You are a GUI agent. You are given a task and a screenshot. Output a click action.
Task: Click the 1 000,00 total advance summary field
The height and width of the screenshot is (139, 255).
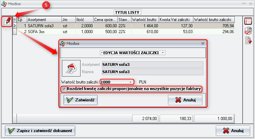click(x=214, y=118)
